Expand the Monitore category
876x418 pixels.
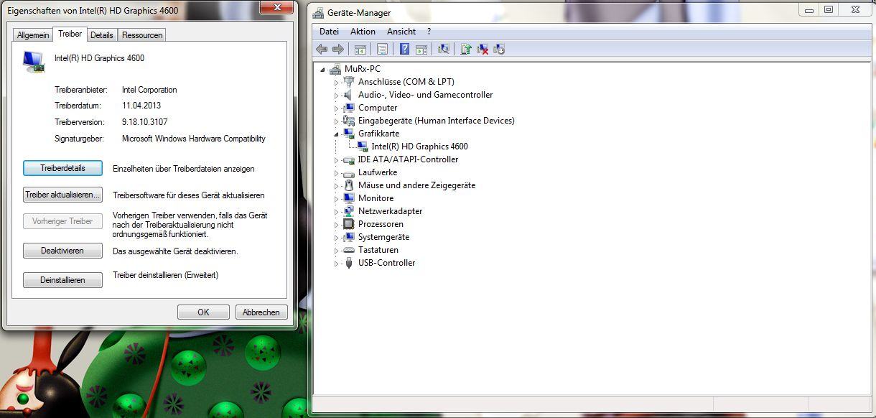(x=336, y=199)
